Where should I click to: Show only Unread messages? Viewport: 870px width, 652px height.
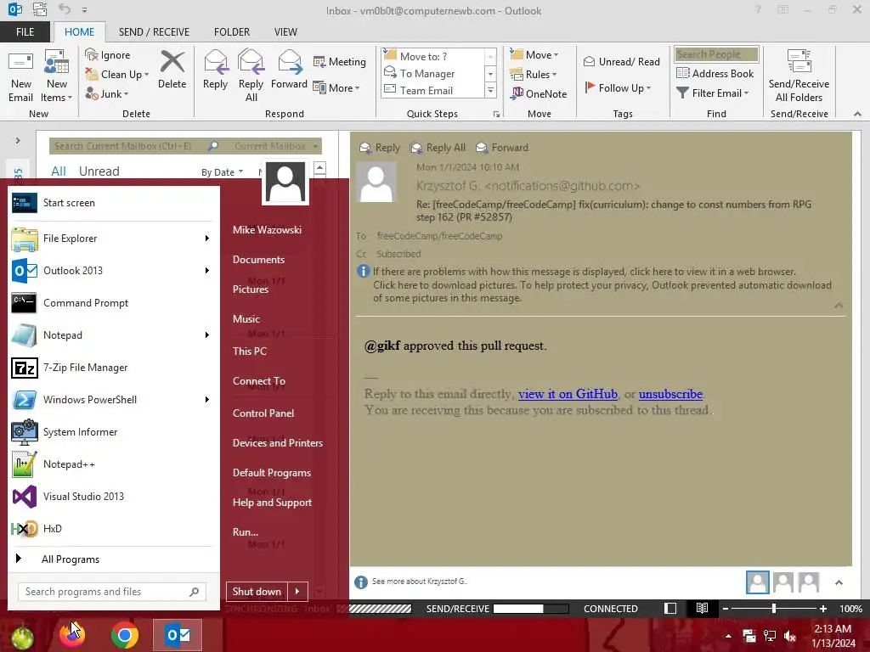click(99, 171)
